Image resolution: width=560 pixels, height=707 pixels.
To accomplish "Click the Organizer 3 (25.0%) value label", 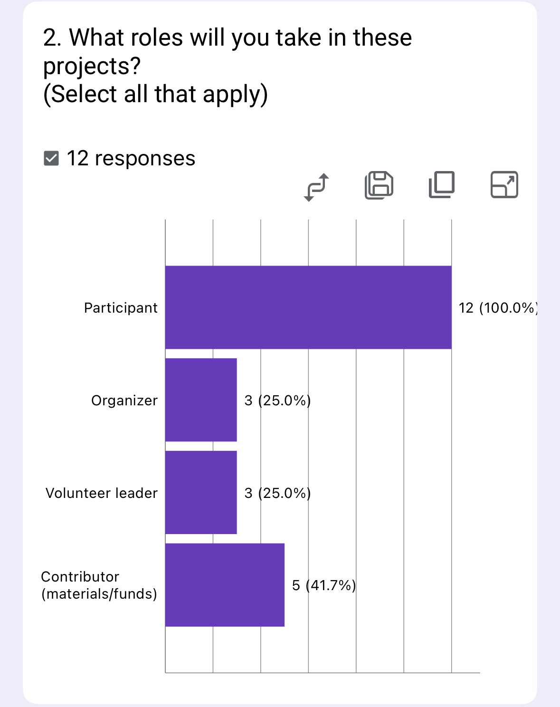I will click(x=277, y=401).
